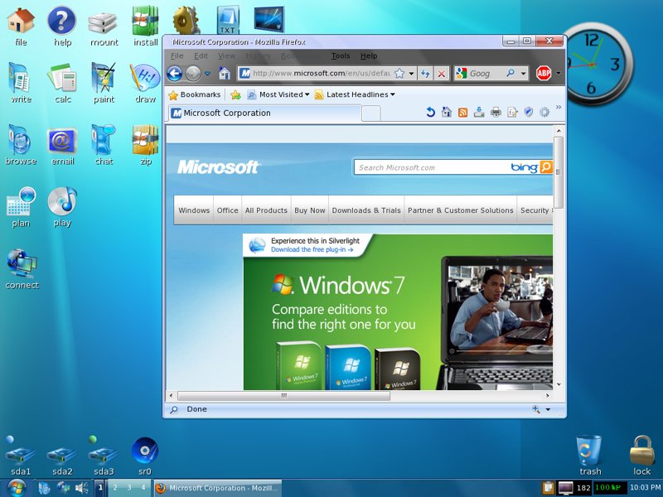Launch the chat desktop icon

104,145
